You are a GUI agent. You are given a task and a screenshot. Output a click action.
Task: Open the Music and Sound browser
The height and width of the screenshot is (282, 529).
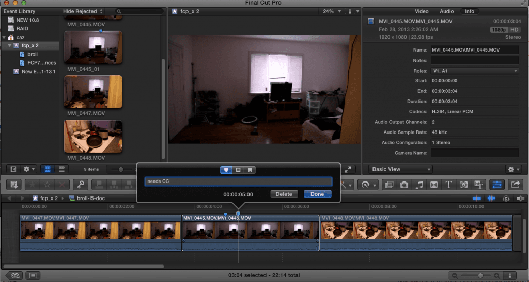click(419, 185)
